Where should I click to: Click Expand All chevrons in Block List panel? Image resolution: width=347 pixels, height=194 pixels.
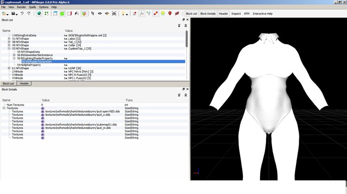(179, 26)
